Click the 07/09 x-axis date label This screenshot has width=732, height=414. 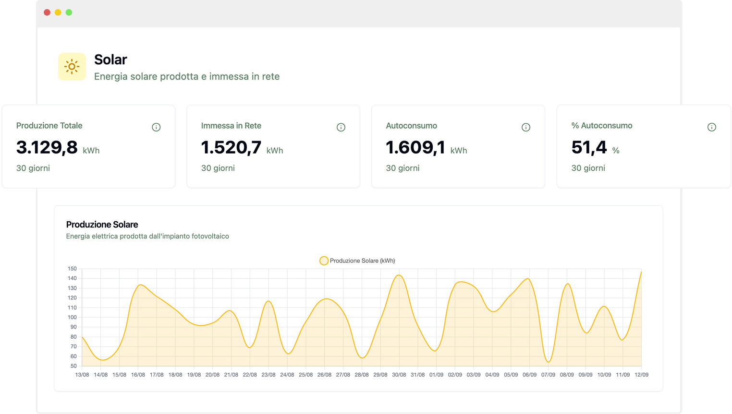click(x=548, y=375)
